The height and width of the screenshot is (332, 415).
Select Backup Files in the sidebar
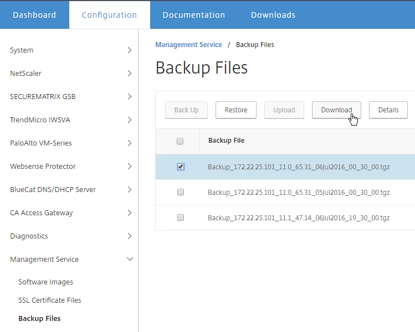coord(39,319)
